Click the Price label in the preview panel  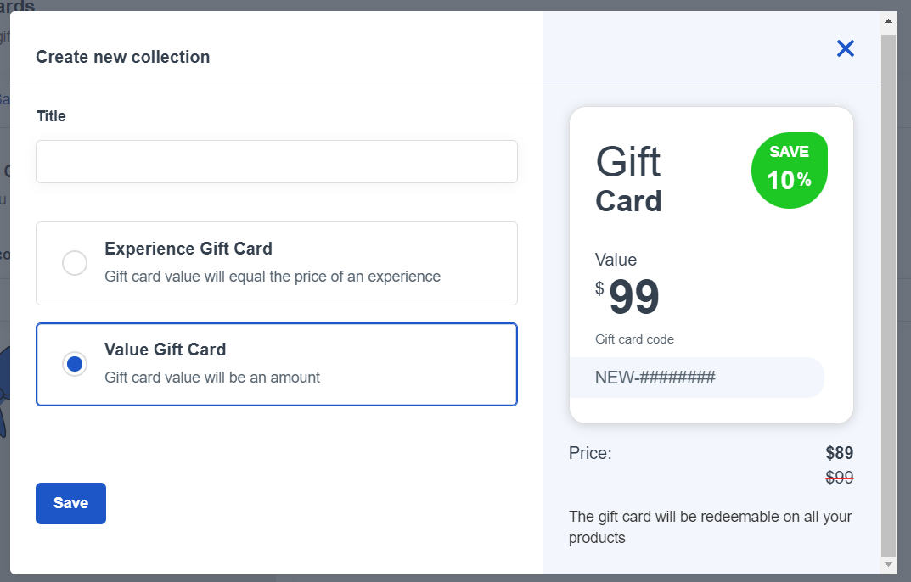(x=589, y=453)
